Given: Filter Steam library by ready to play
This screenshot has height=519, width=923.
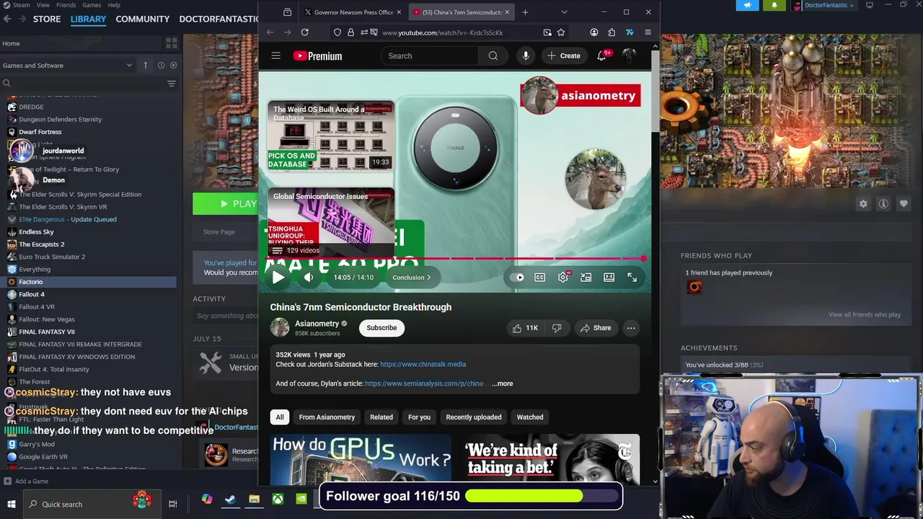Looking at the screenshot, I should pos(173,66).
